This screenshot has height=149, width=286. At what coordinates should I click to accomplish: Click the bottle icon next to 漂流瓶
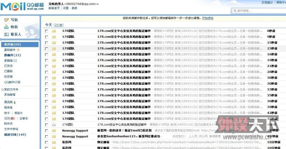point(15,103)
